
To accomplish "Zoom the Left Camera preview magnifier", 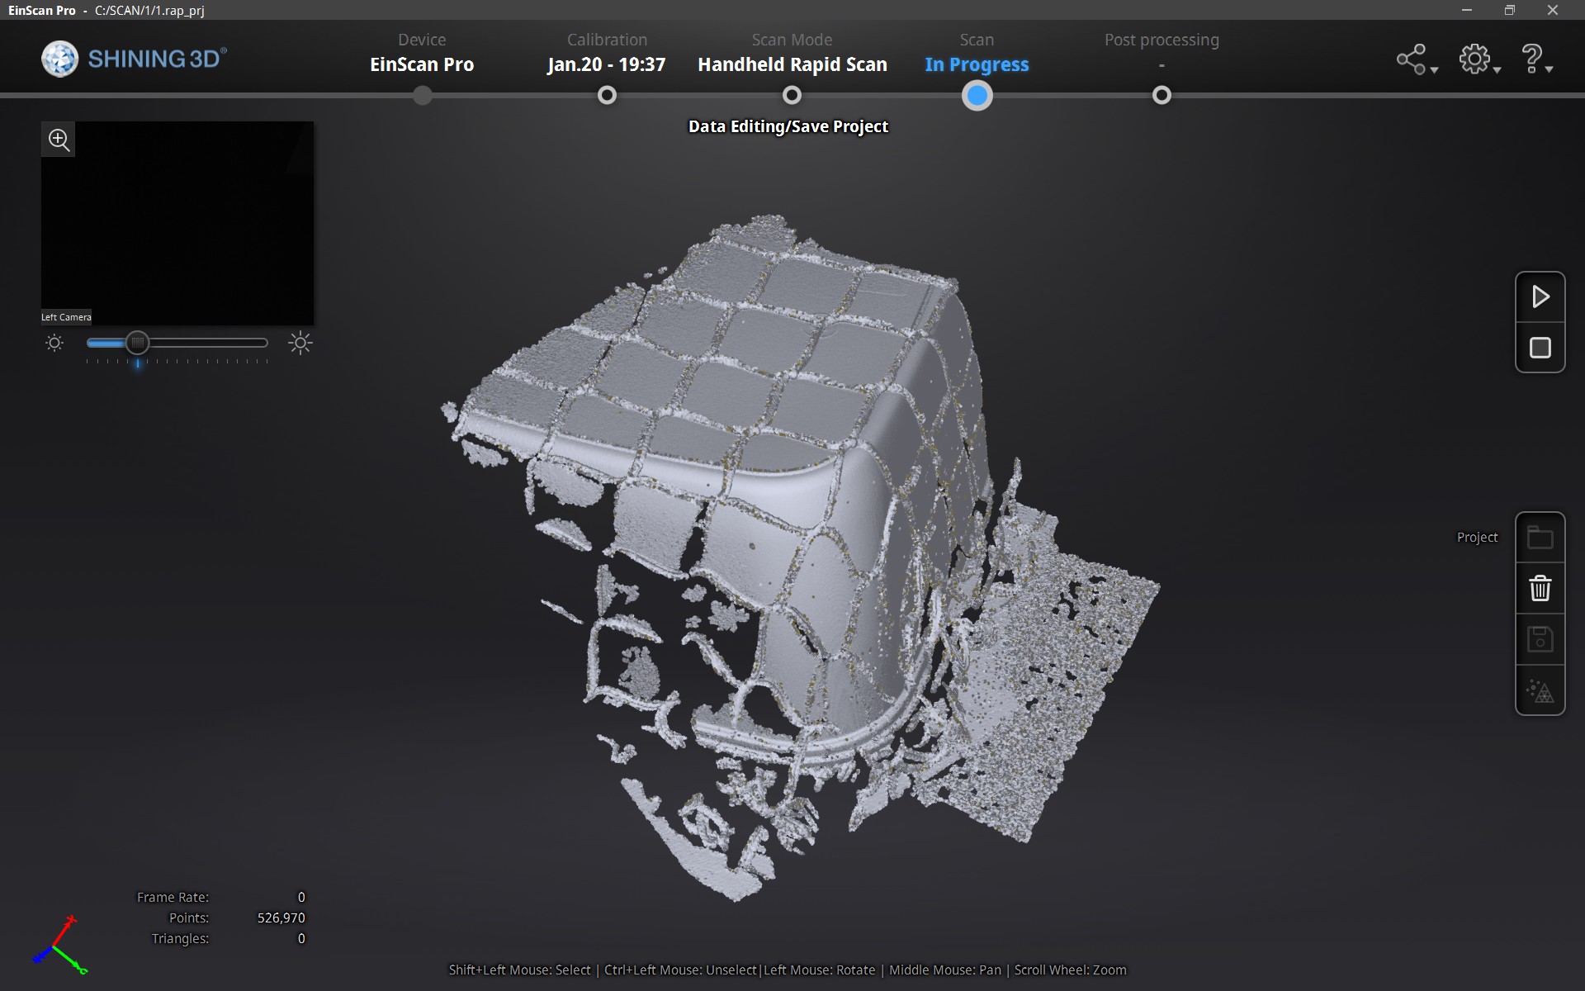I will [59, 140].
